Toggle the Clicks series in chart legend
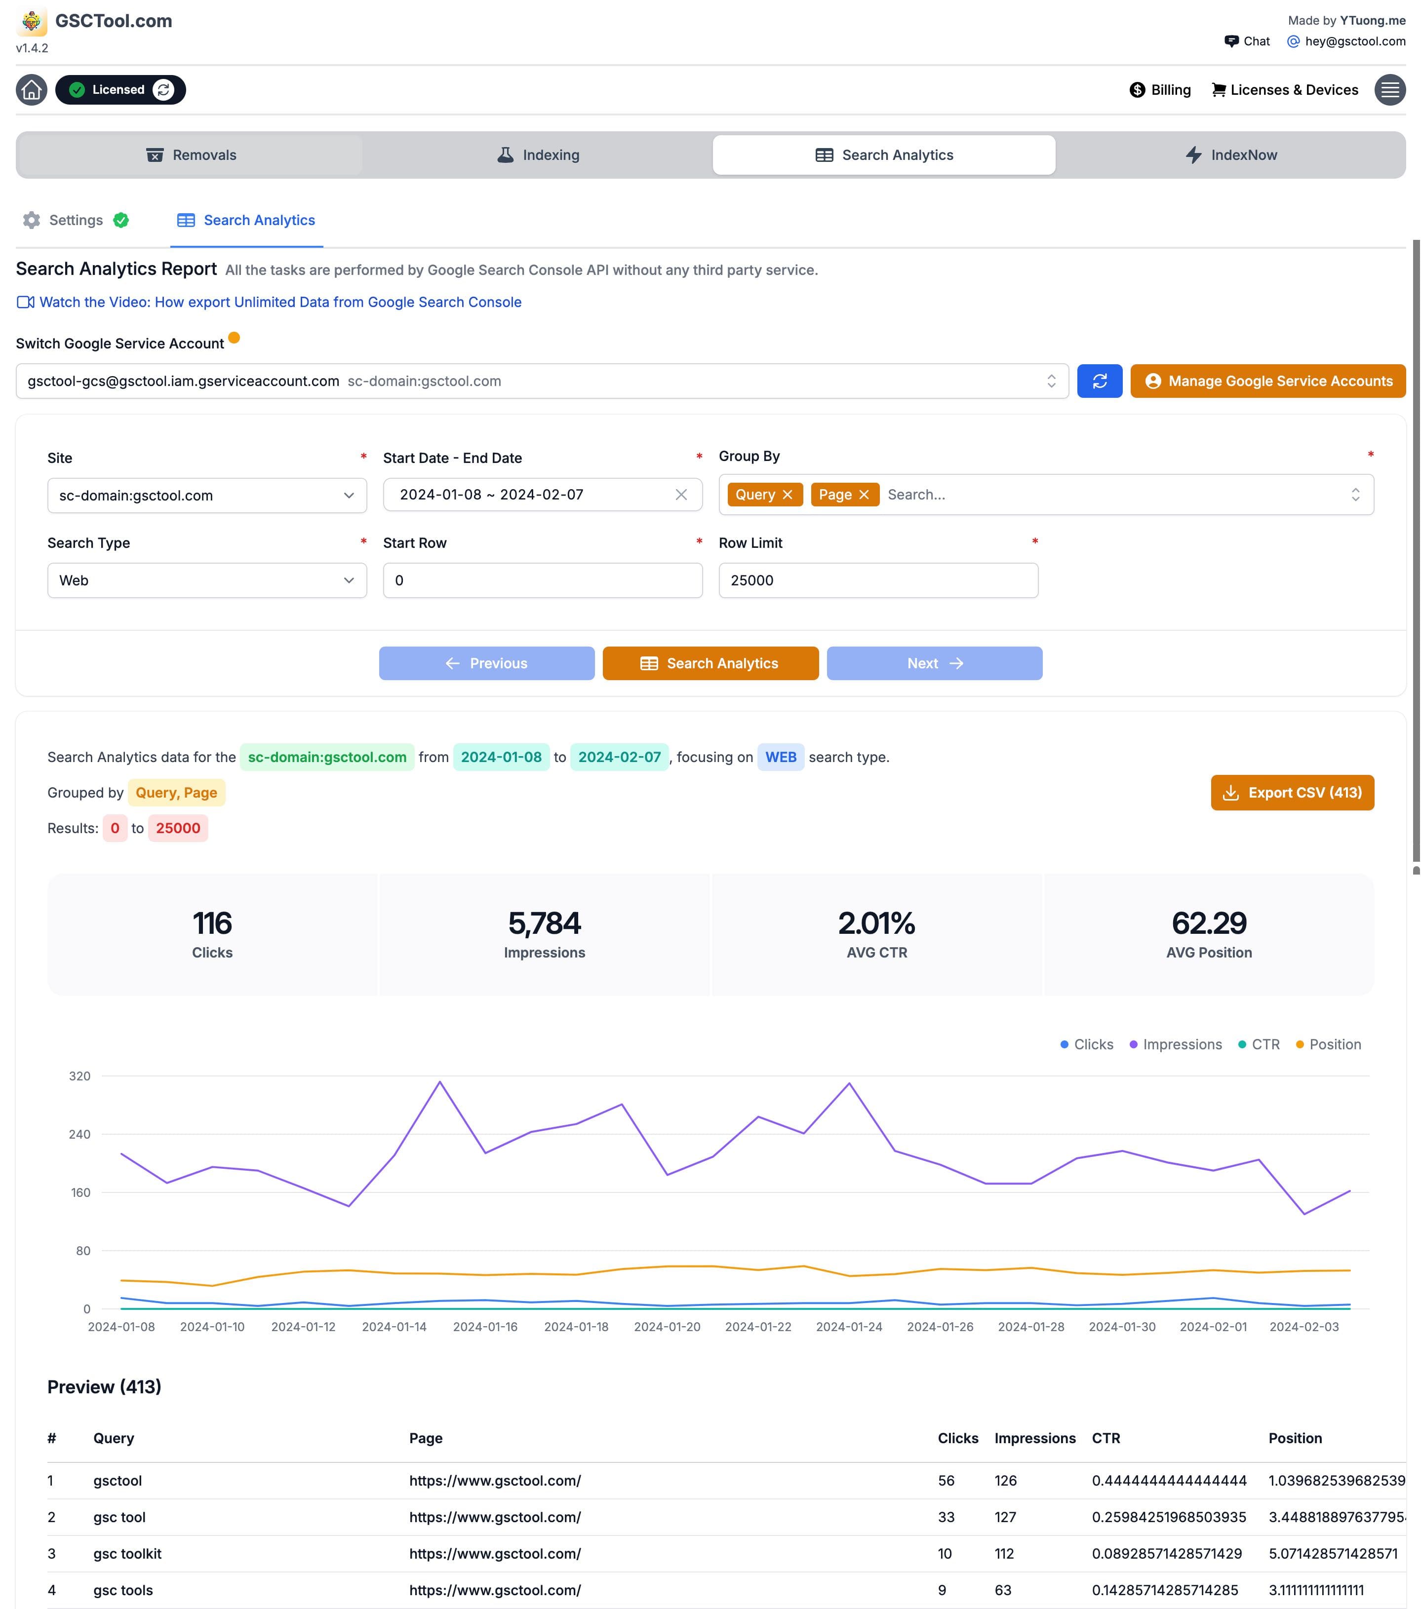 click(1086, 1044)
